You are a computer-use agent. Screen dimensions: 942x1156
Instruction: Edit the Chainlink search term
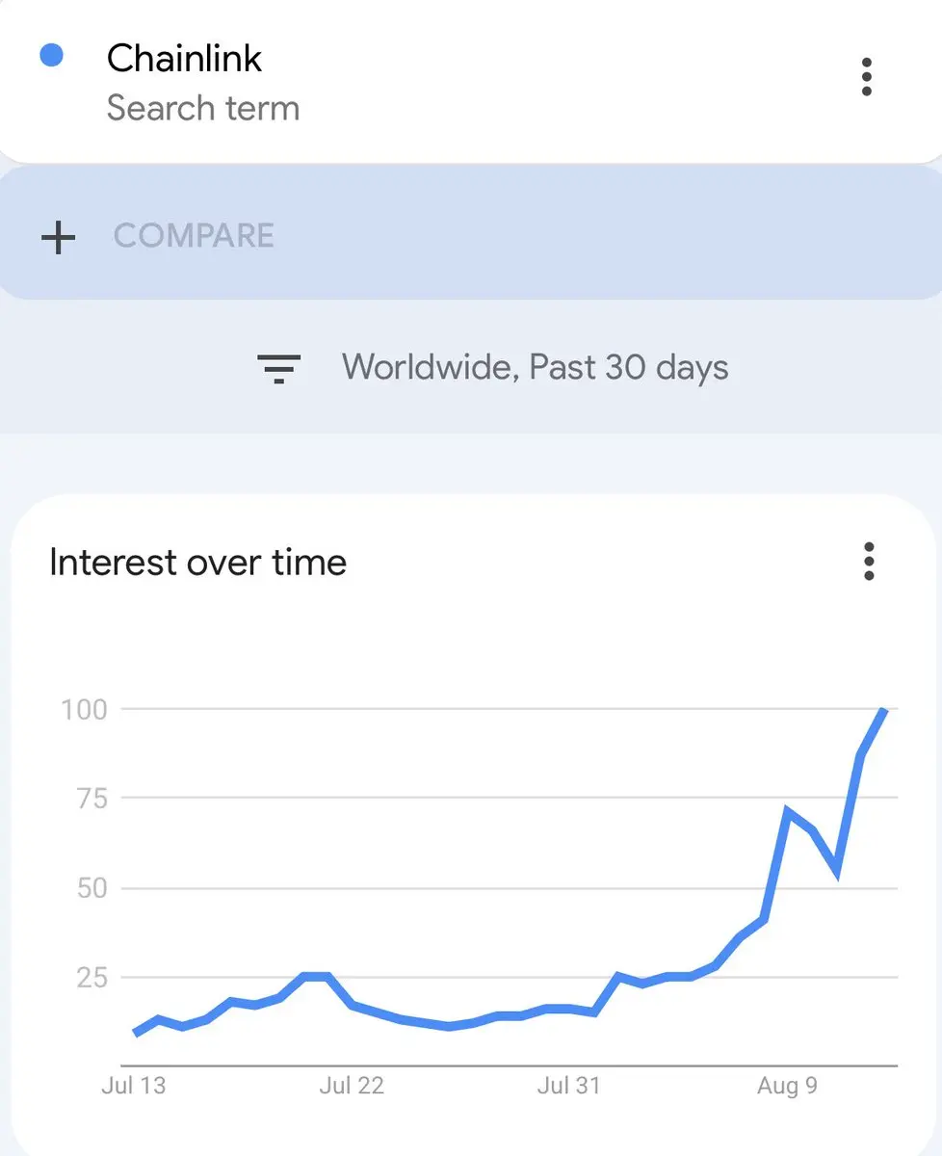(x=184, y=59)
